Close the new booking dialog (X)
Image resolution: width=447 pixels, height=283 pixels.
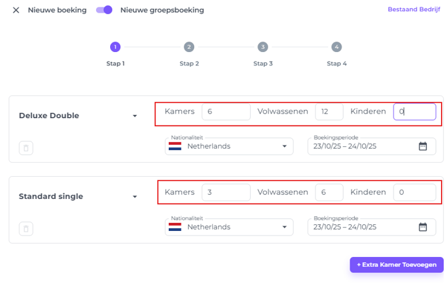click(16, 10)
